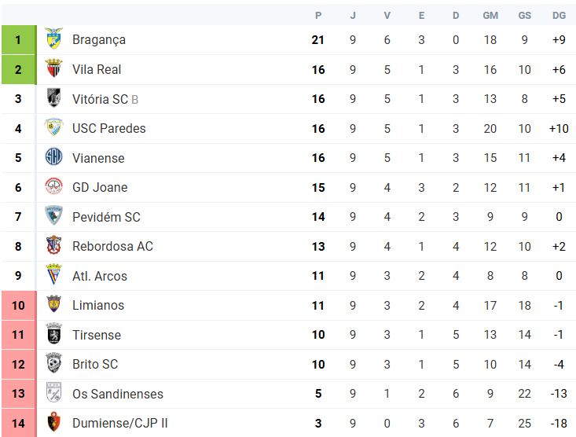This screenshot has height=437, width=576.
Task: Go to Brito SC team name
Action: [95, 364]
